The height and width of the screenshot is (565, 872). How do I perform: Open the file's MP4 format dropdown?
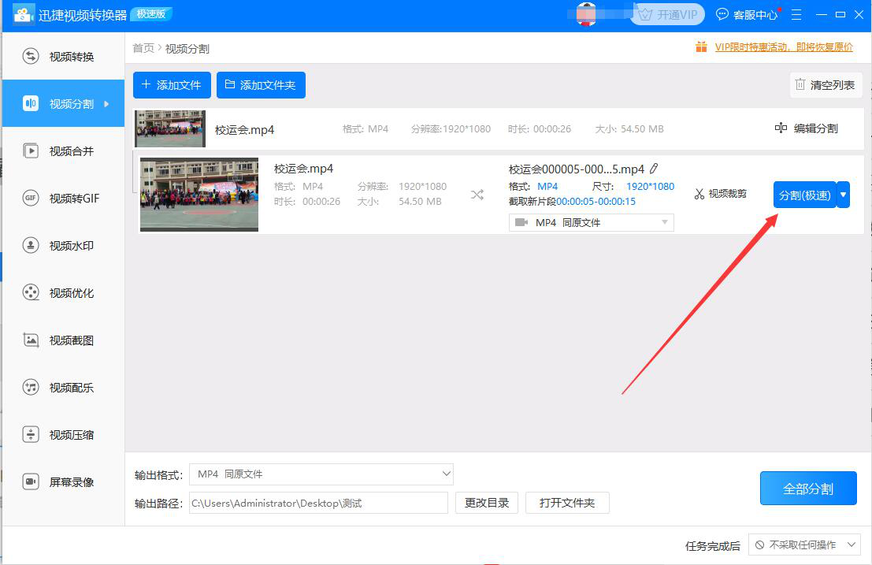pyautogui.click(x=592, y=223)
